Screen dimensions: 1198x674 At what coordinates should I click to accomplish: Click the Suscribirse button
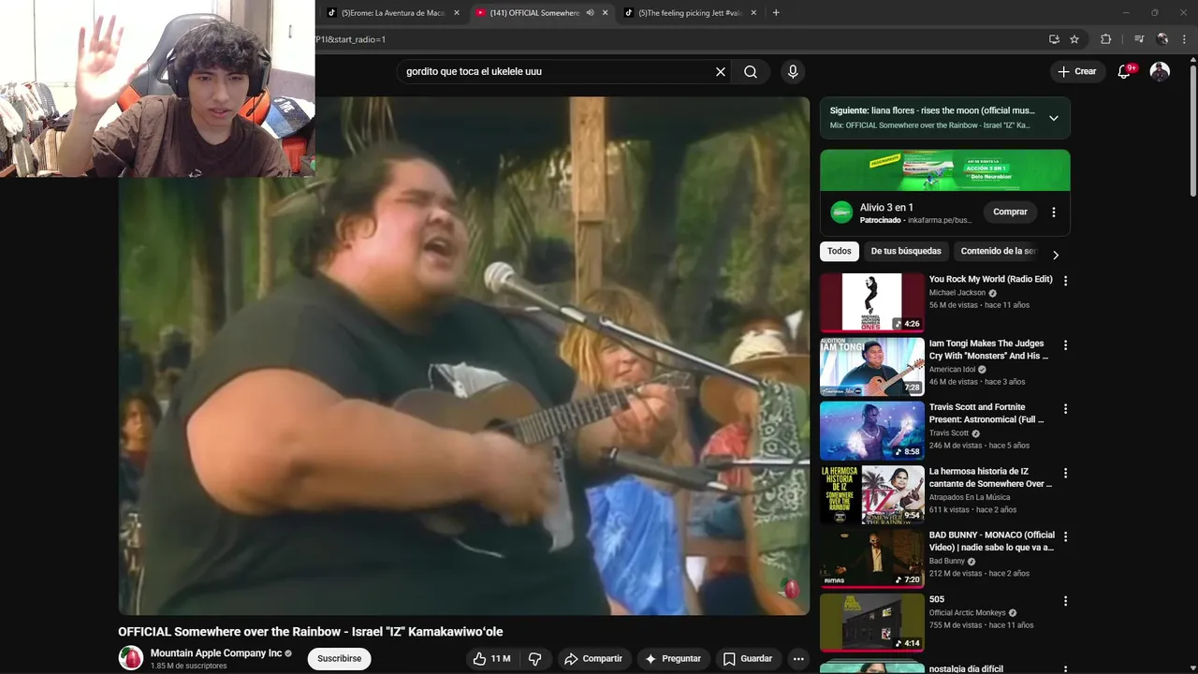(x=340, y=659)
